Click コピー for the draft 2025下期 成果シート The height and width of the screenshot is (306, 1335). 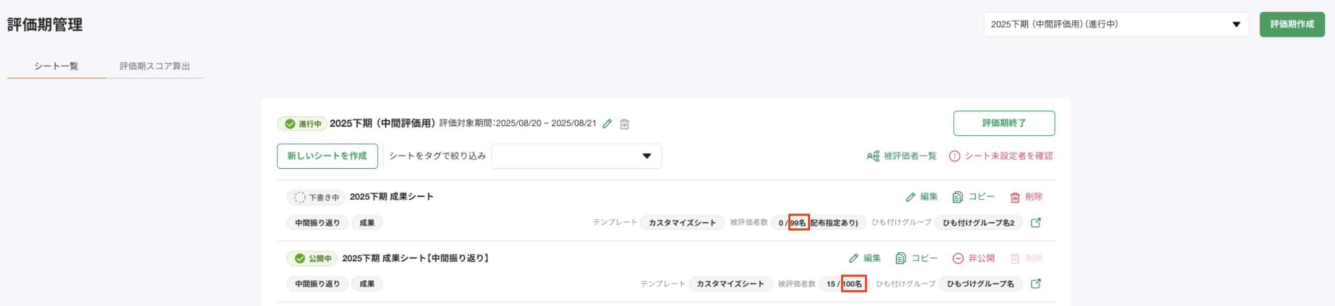[973, 197]
